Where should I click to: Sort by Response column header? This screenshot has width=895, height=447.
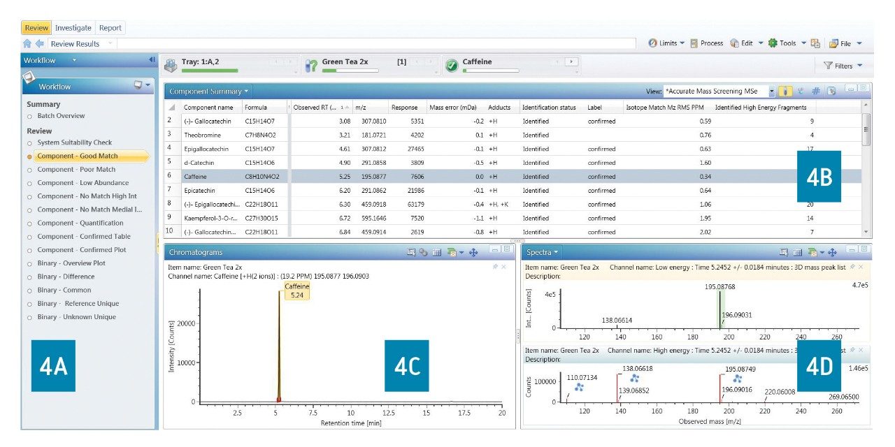(406, 108)
